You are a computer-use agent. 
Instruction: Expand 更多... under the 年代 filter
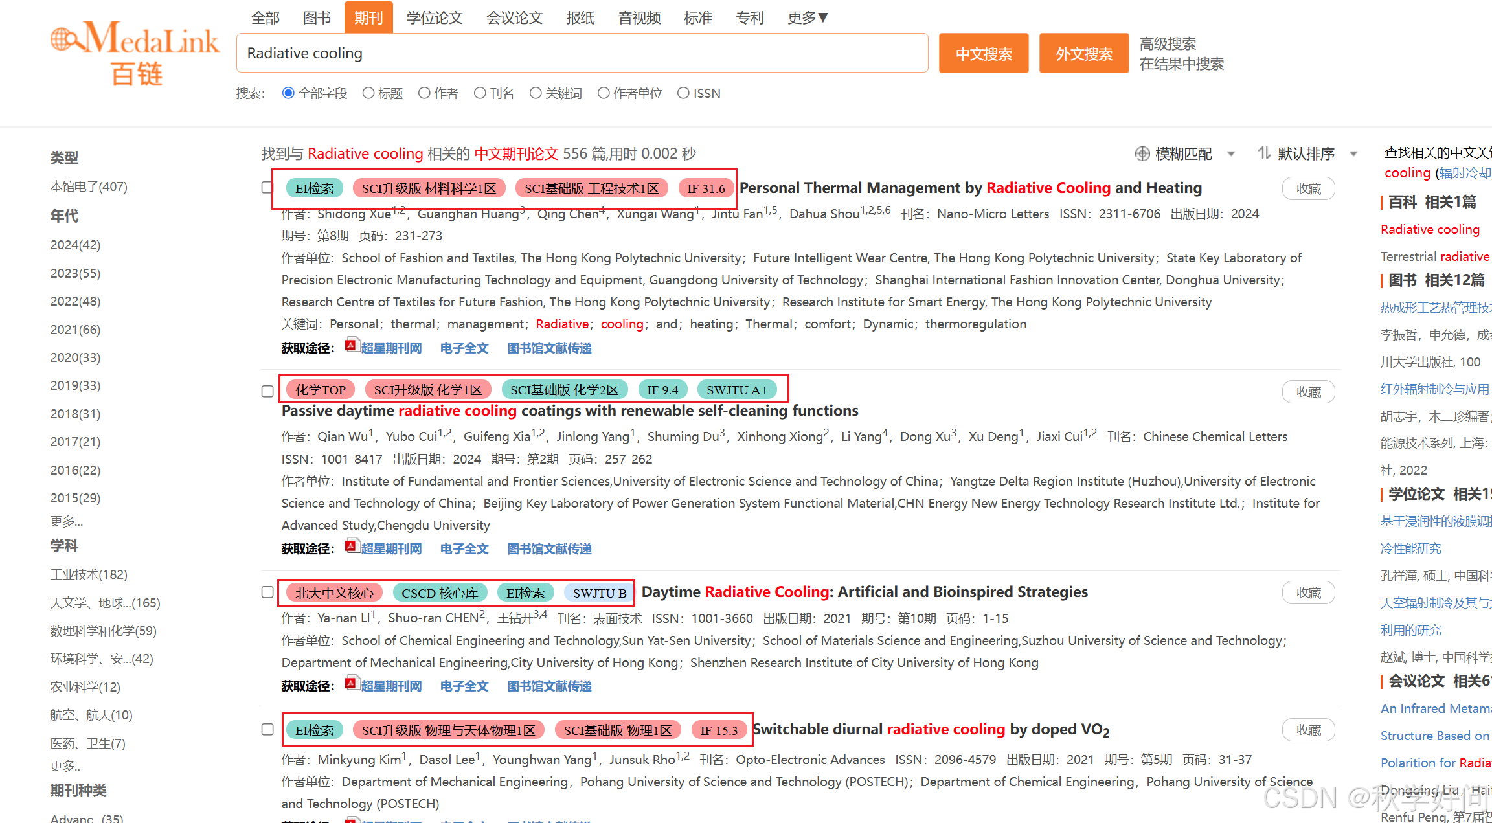pyautogui.click(x=66, y=521)
